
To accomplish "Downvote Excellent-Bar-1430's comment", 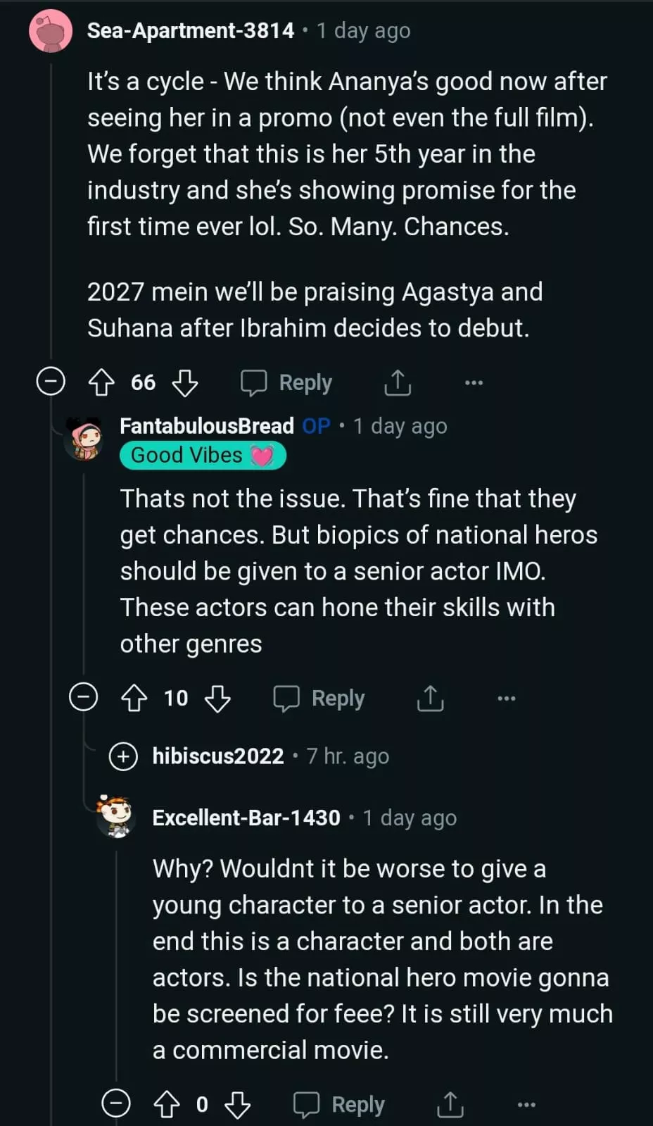I will [238, 1103].
